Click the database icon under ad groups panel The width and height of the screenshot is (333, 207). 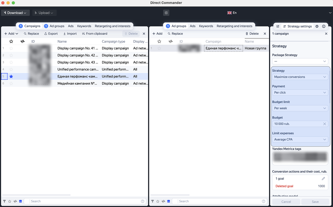point(169,201)
